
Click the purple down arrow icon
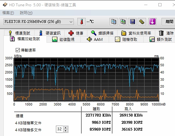(152, 22)
